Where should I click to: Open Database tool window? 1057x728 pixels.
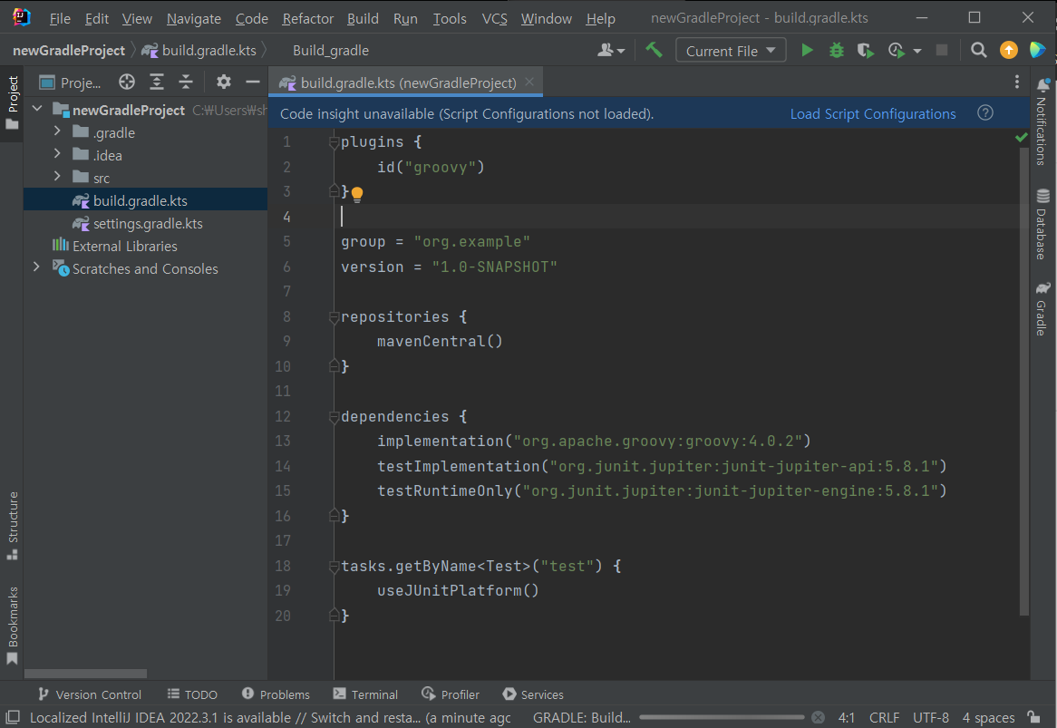(x=1042, y=225)
